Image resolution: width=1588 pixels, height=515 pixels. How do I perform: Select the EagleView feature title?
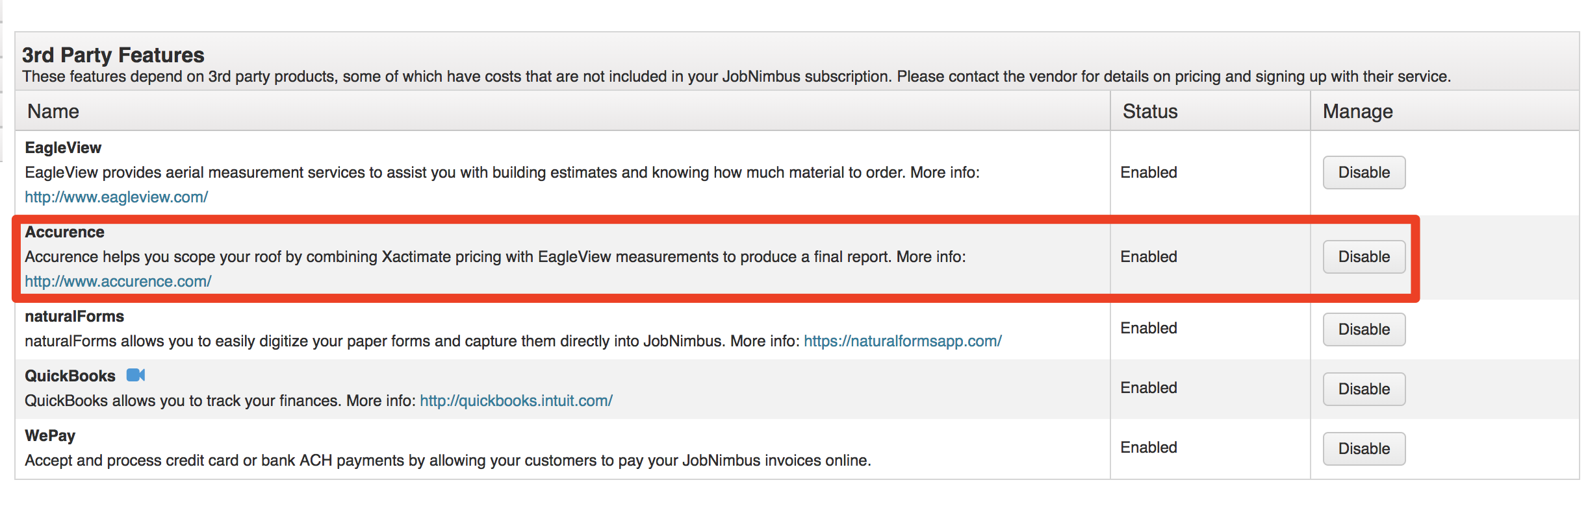click(x=63, y=148)
